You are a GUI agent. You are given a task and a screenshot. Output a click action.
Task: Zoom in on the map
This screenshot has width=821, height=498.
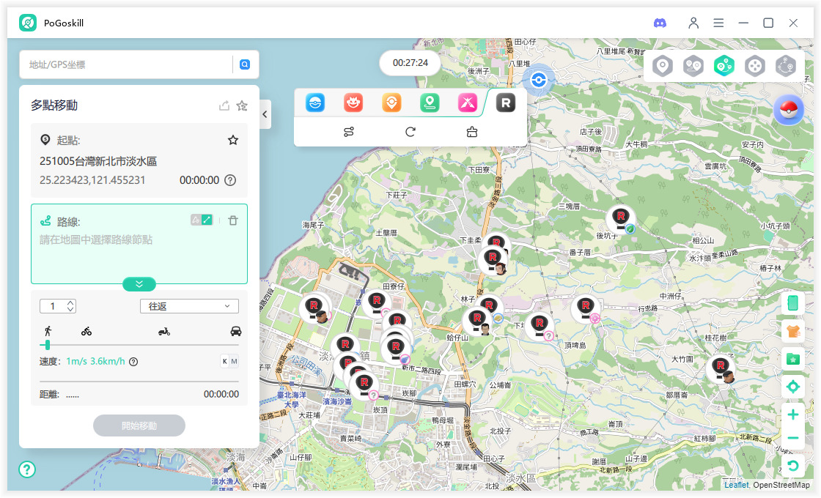792,415
